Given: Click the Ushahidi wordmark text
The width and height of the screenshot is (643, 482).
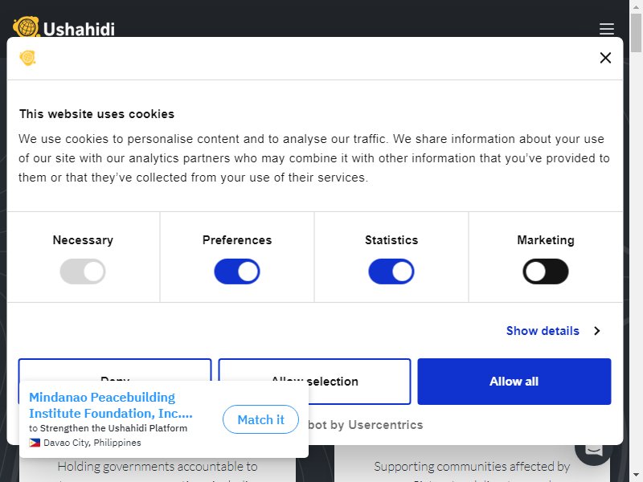Looking at the screenshot, I should pos(79,29).
